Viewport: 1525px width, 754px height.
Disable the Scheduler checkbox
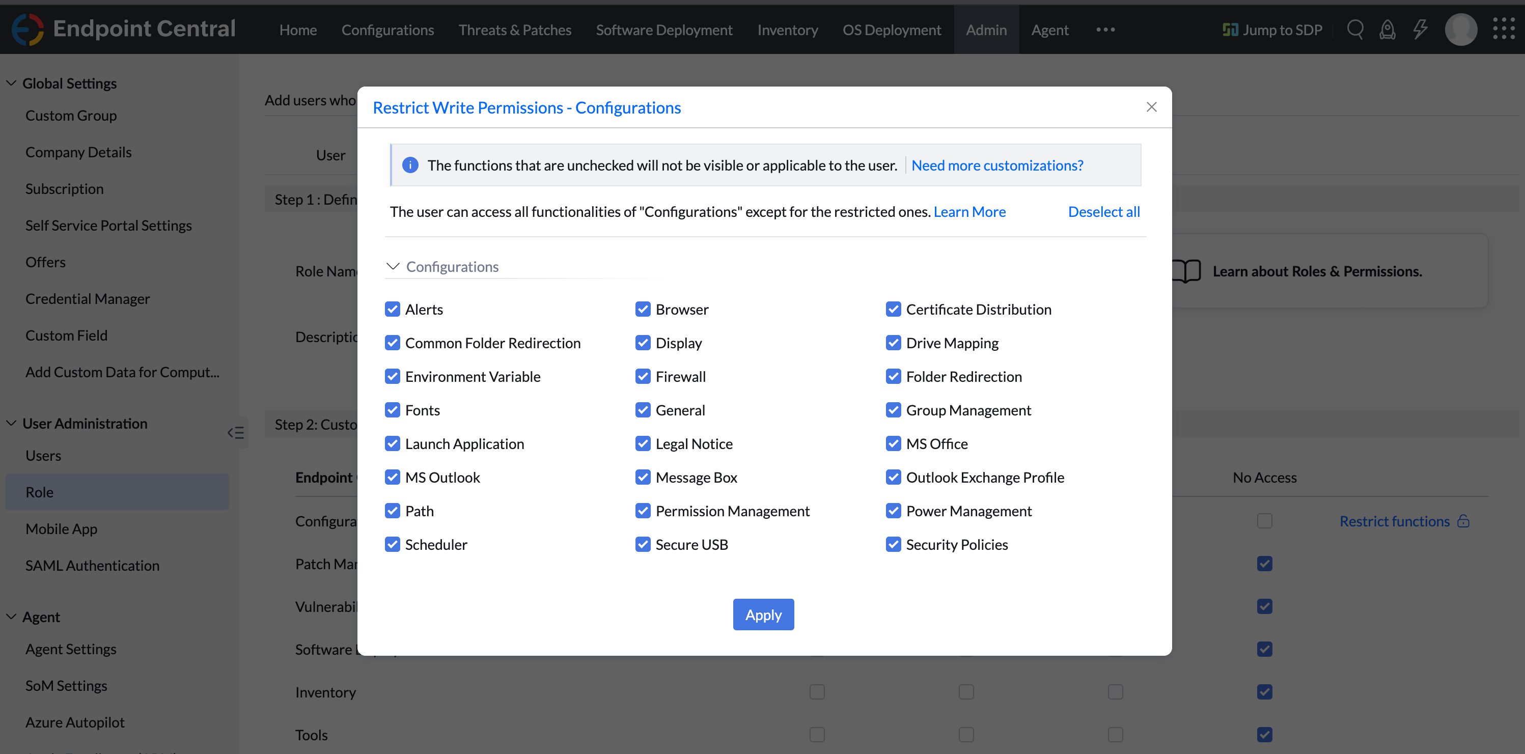pyautogui.click(x=393, y=544)
